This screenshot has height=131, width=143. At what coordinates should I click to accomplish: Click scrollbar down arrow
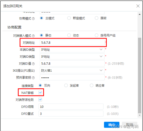tap(139, 115)
